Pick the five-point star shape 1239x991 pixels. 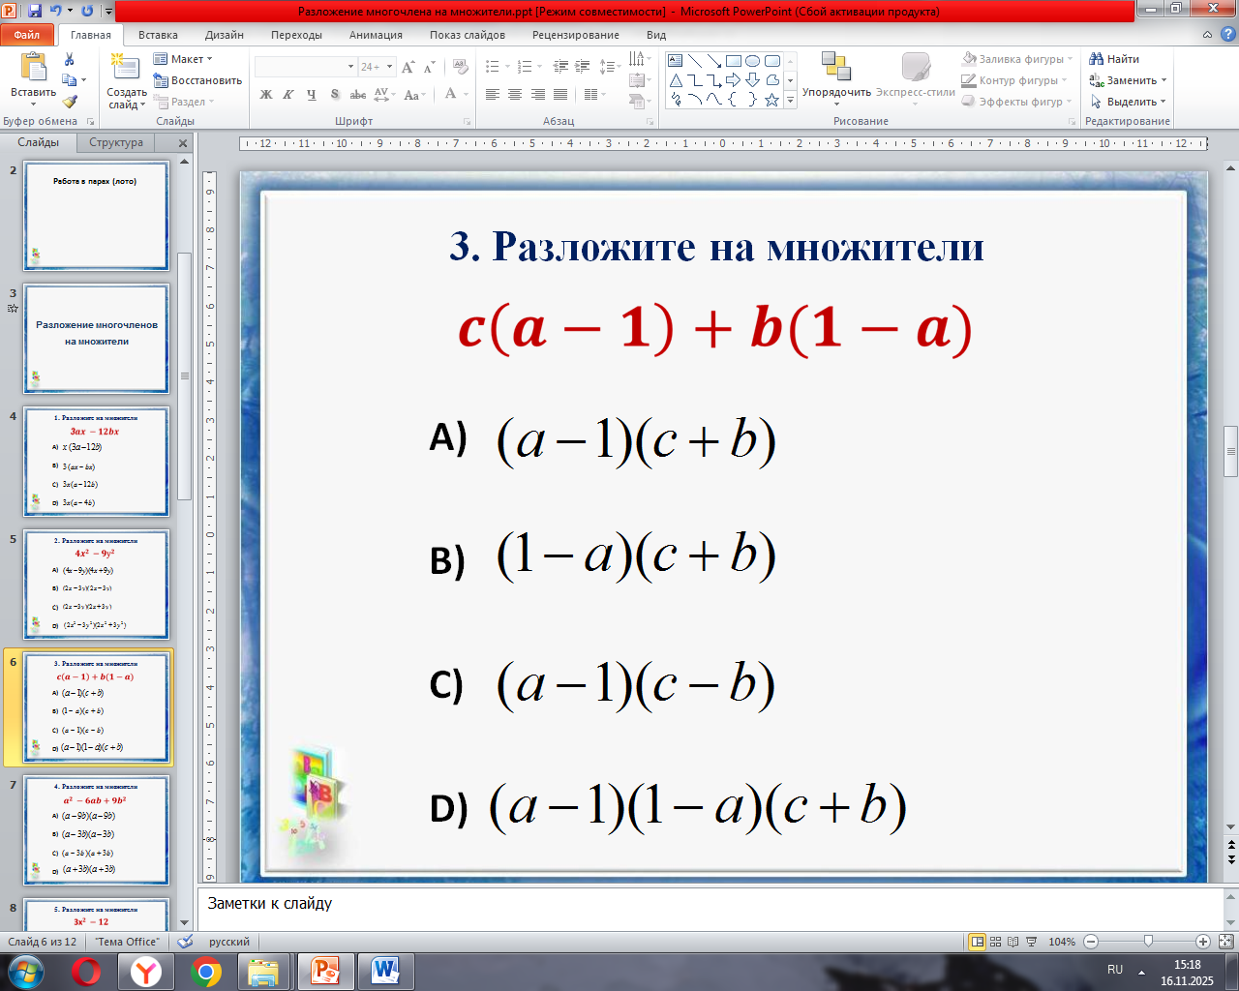pos(771,100)
